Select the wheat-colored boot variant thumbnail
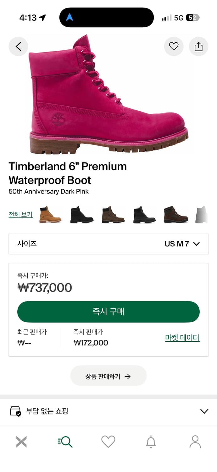217x472 pixels. [x=50, y=215]
